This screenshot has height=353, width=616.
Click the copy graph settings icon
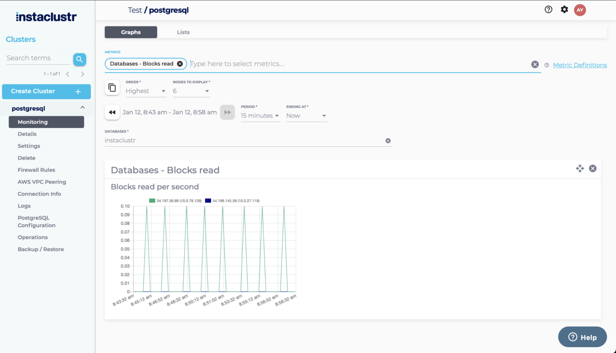click(x=112, y=88)
